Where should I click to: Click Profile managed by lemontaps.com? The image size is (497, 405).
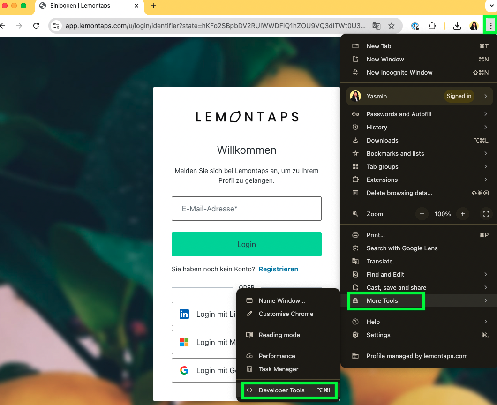tap(420, 356)
